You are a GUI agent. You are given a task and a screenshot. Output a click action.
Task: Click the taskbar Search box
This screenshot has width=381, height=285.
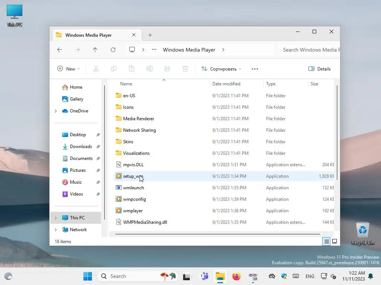click(x=137, y=276)
